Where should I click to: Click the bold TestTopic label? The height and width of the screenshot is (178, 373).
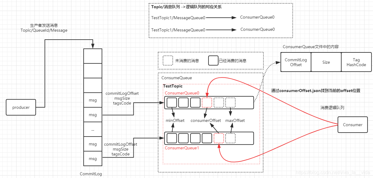pos(173,86)
